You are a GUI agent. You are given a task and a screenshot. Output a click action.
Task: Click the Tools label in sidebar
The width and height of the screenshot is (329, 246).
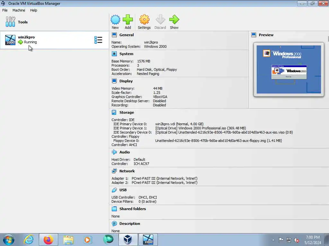(x=23, y=22)
